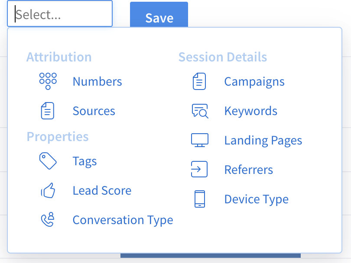Click the Save button
The image size is (351, 263).
point(159,15)
